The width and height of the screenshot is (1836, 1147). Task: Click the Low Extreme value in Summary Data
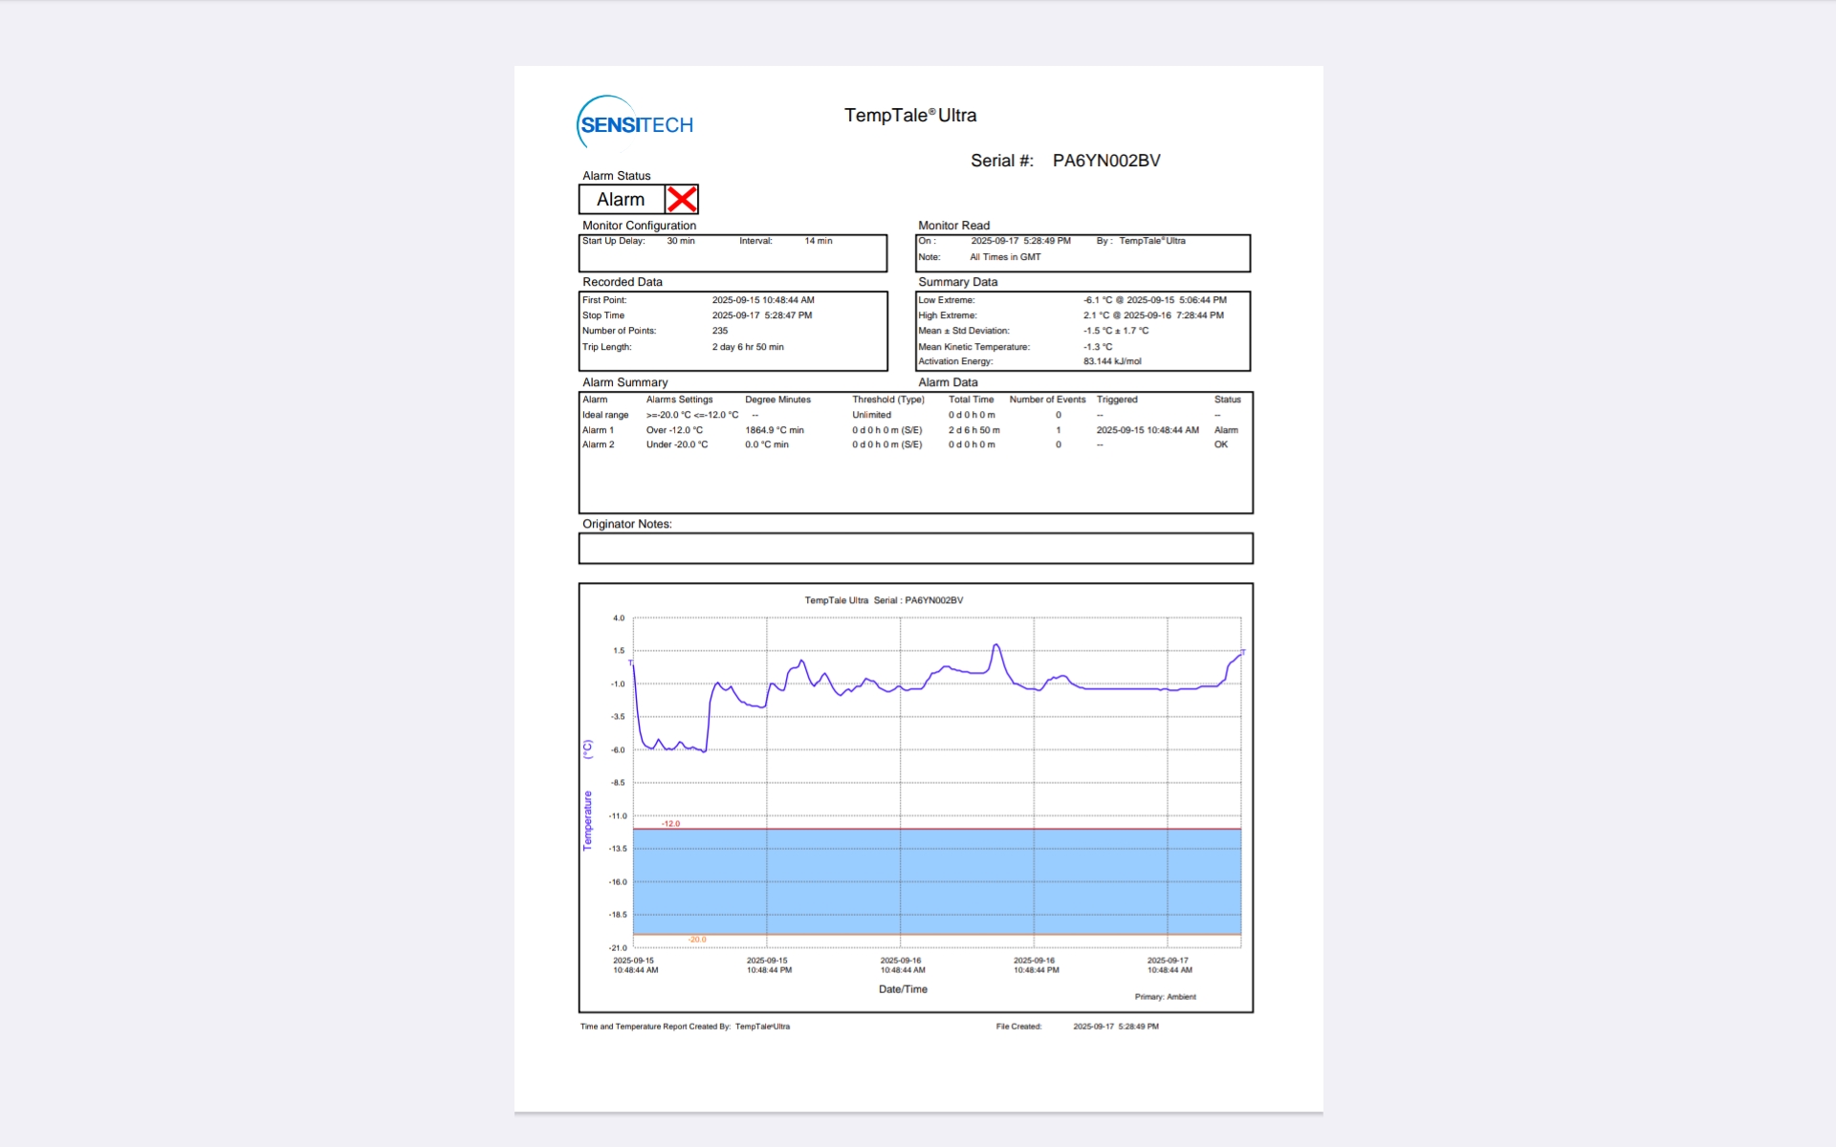point(1154,300)
